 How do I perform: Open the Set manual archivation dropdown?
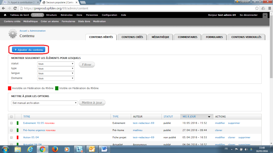pyautogui.click(x=45, y=103)
